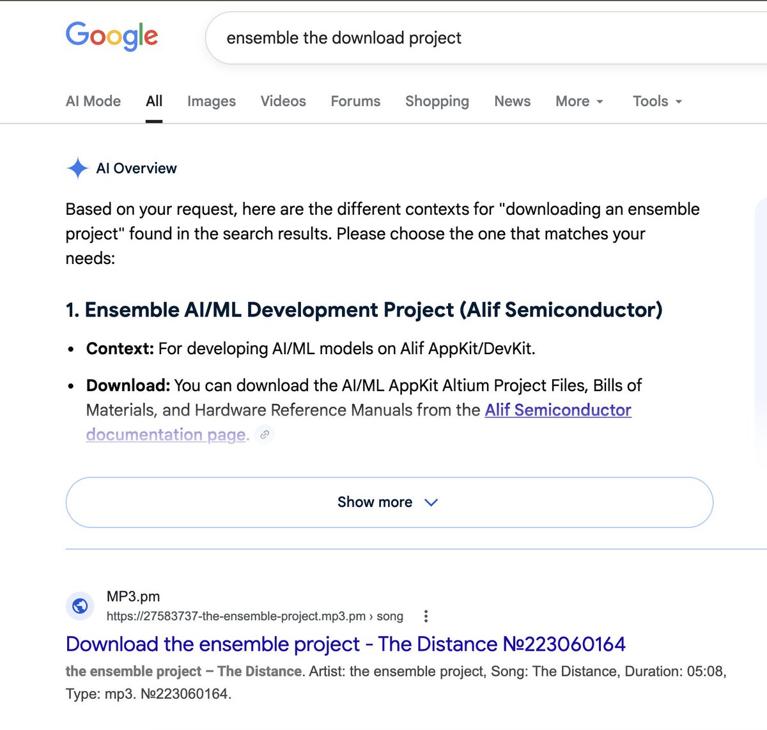Expand the More dropdown
The image size is (767, 730).
tap(580, 101)
